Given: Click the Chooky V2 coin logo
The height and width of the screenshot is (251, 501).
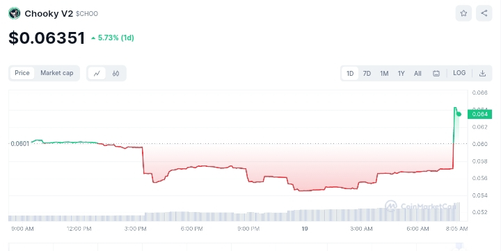Looking at the screenshot, I should tap(15, 13).
